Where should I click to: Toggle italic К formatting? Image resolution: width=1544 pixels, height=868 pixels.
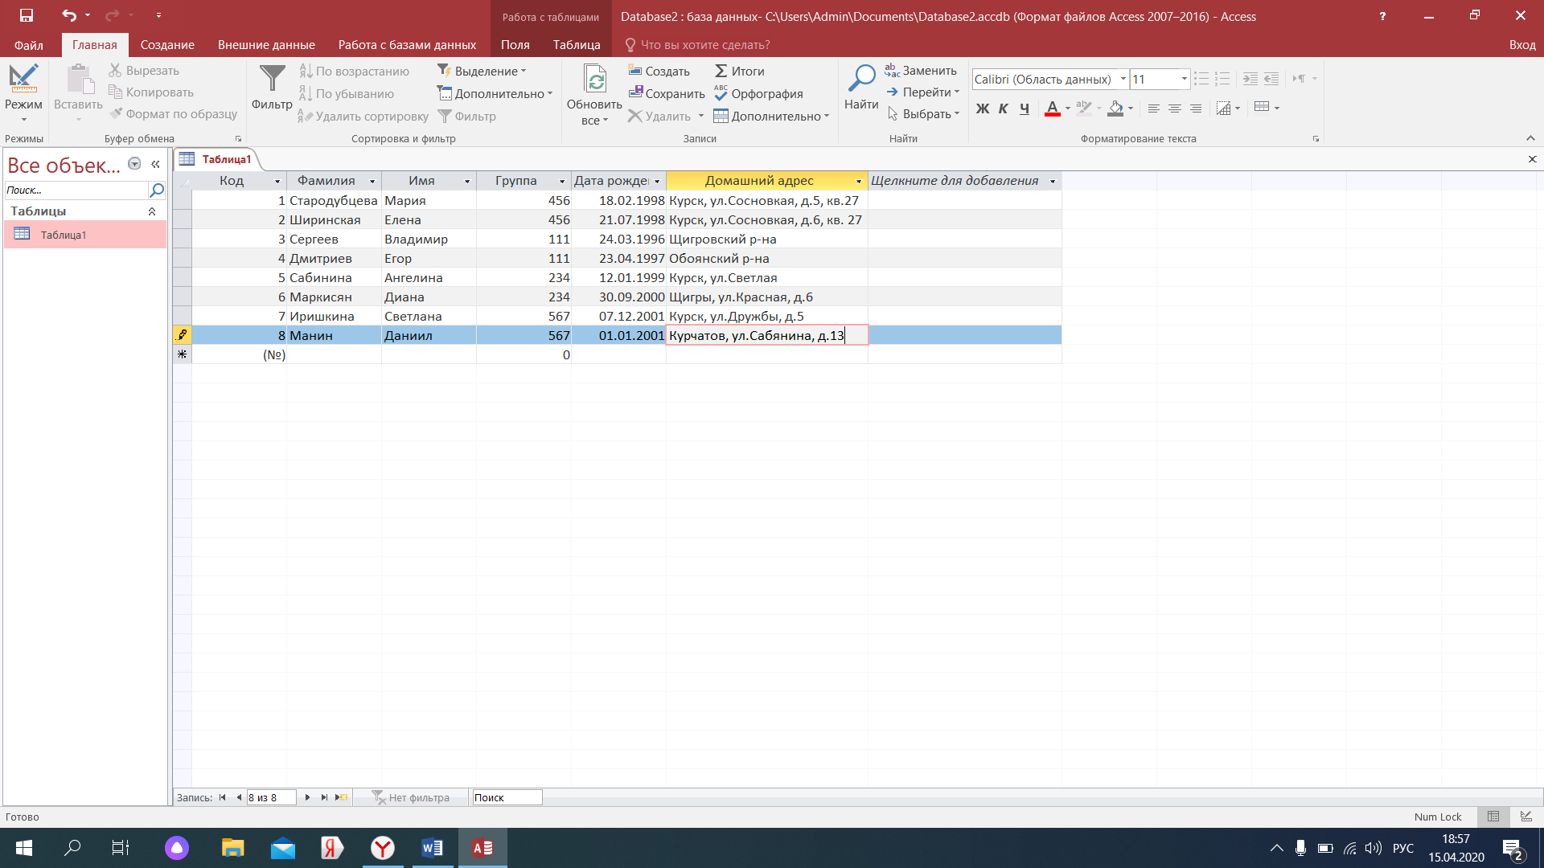[1003, 108]
